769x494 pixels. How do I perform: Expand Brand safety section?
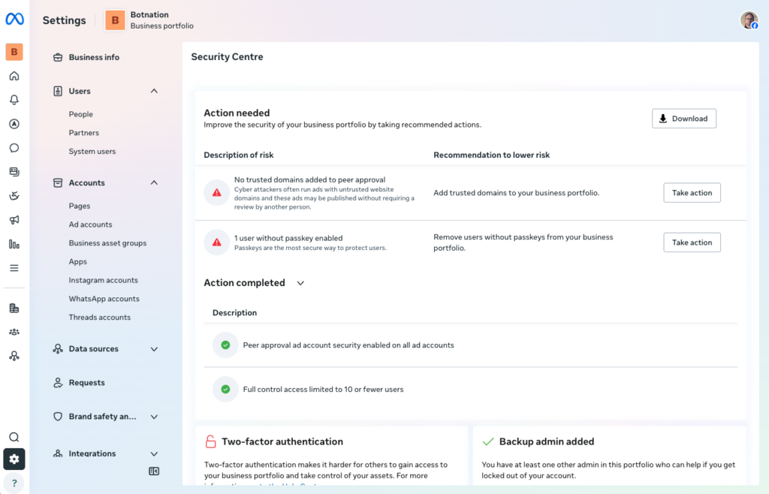click(154, 417)
